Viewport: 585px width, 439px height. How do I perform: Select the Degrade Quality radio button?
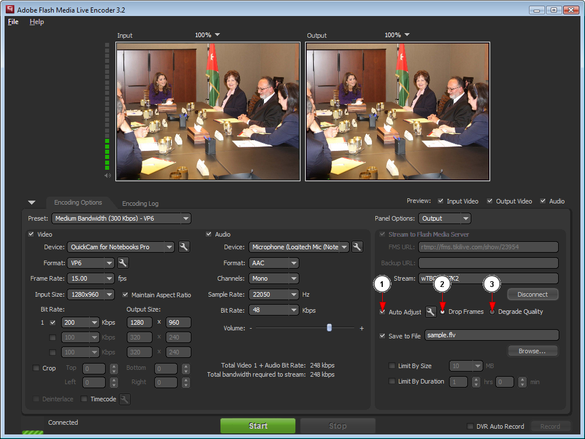click(x=492, y=312)
